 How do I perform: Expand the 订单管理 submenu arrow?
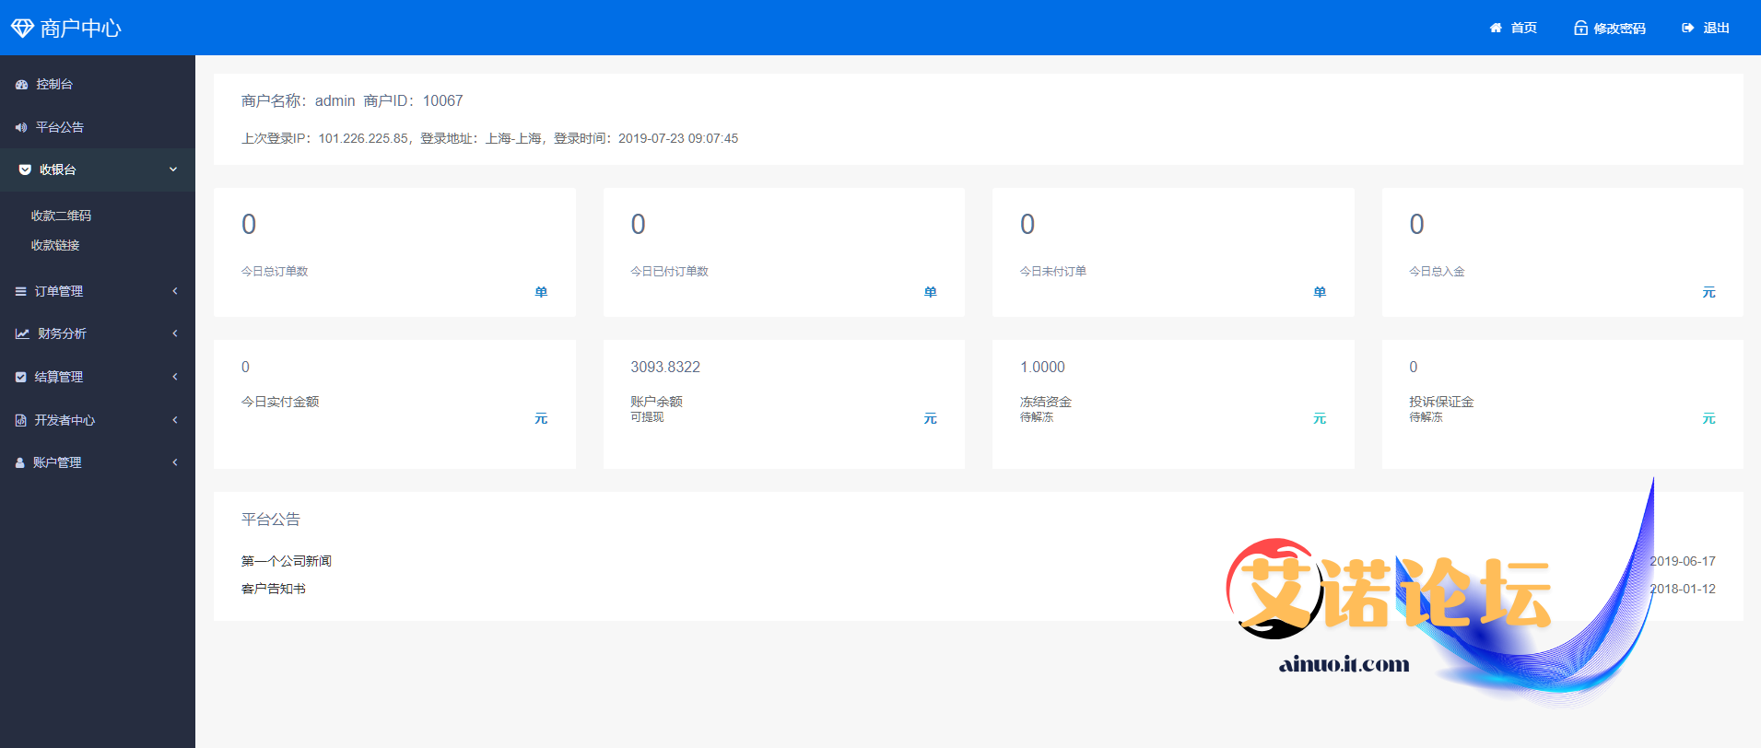(174, 291)
